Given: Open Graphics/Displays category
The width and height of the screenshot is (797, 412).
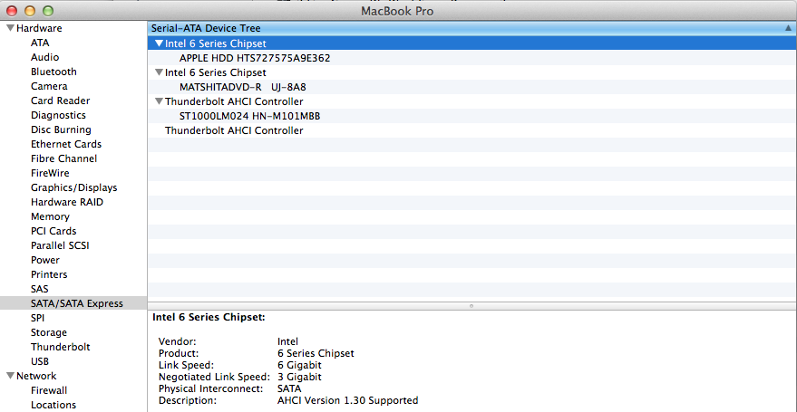Looking at the screenshot, I should click(x=73, y=187).
